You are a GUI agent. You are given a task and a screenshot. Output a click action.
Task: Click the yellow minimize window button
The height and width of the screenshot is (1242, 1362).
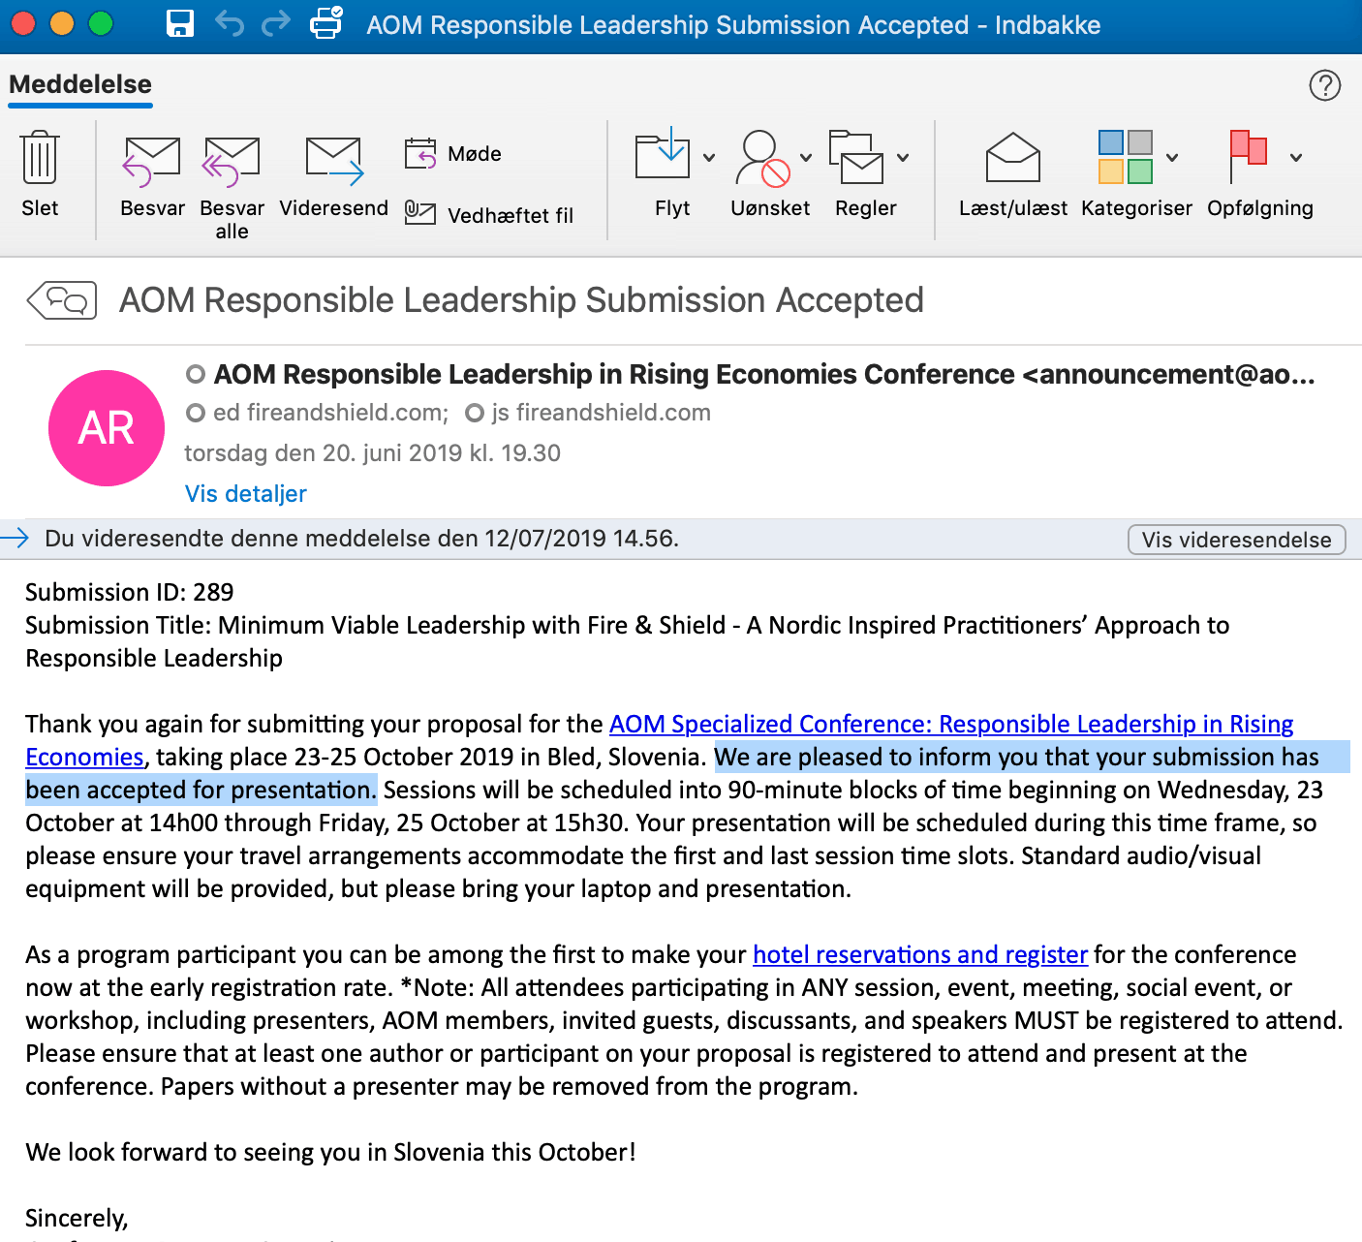click(x=62, y=23)
